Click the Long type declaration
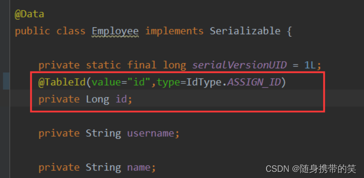 coord(98,100)
